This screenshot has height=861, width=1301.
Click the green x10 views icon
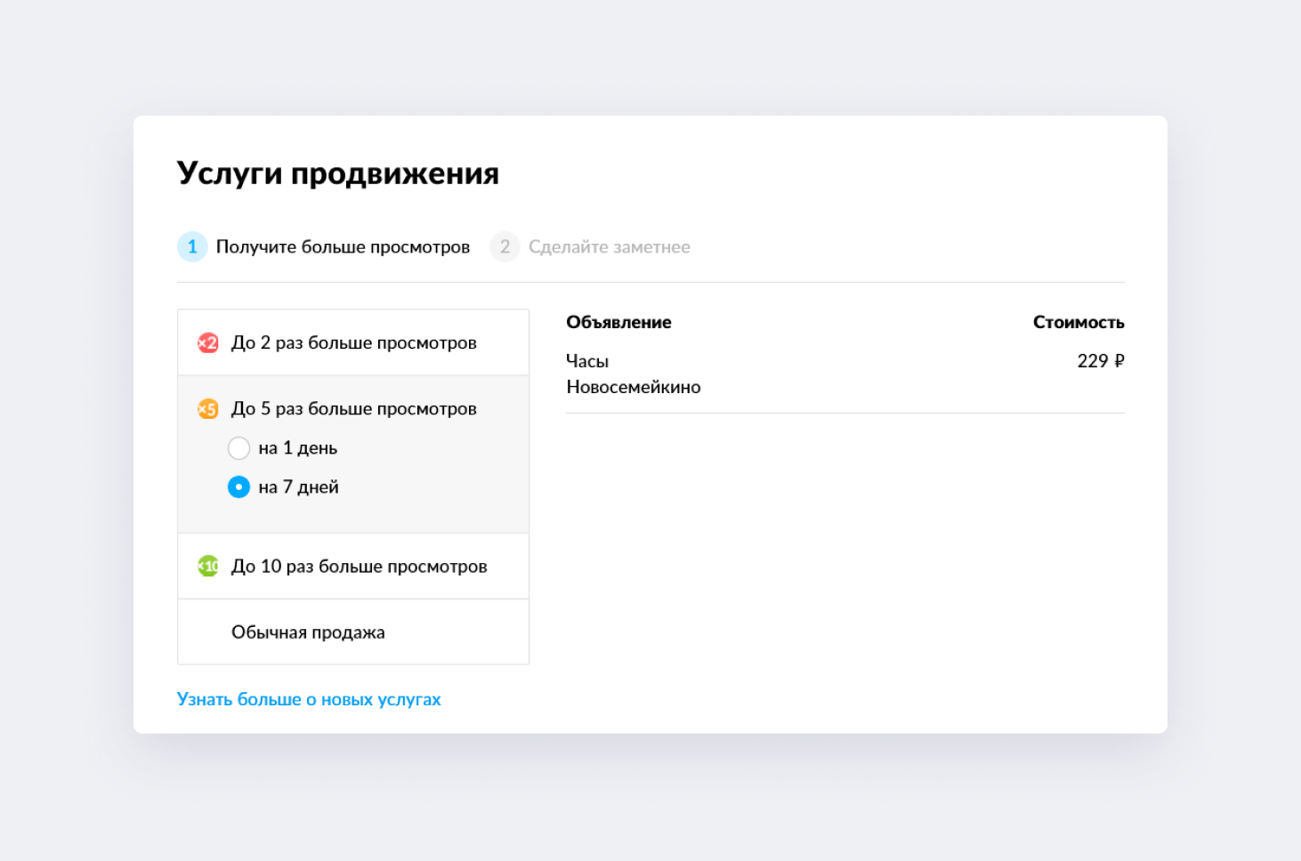click(x=208, y=567)
